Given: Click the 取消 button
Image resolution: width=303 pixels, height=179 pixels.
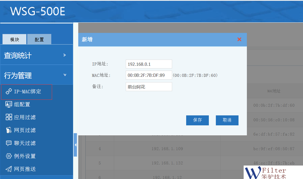Looking at the screenshot, I should point(227,120).
